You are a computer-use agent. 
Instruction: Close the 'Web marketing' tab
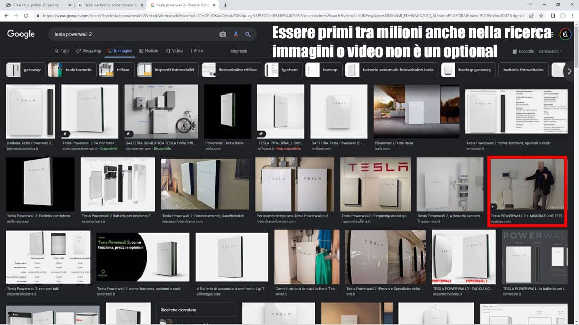tap(142, 5)
